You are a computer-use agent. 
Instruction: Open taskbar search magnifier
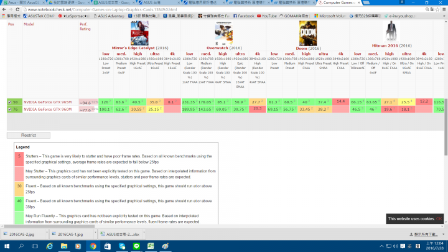click(21, 246)
